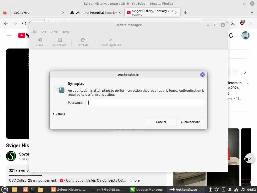Open the first file manager taskbar icon
This screenshot has height=193, width=257.
tap(14, 189)
